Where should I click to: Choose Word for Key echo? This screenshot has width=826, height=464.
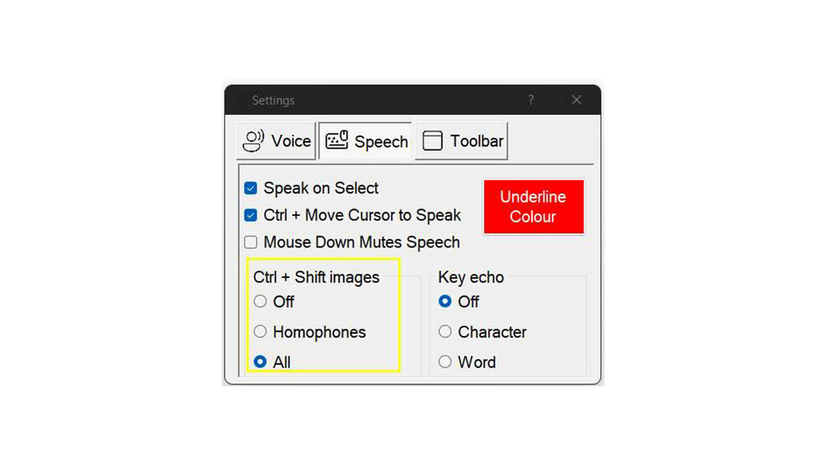point(445,362)
